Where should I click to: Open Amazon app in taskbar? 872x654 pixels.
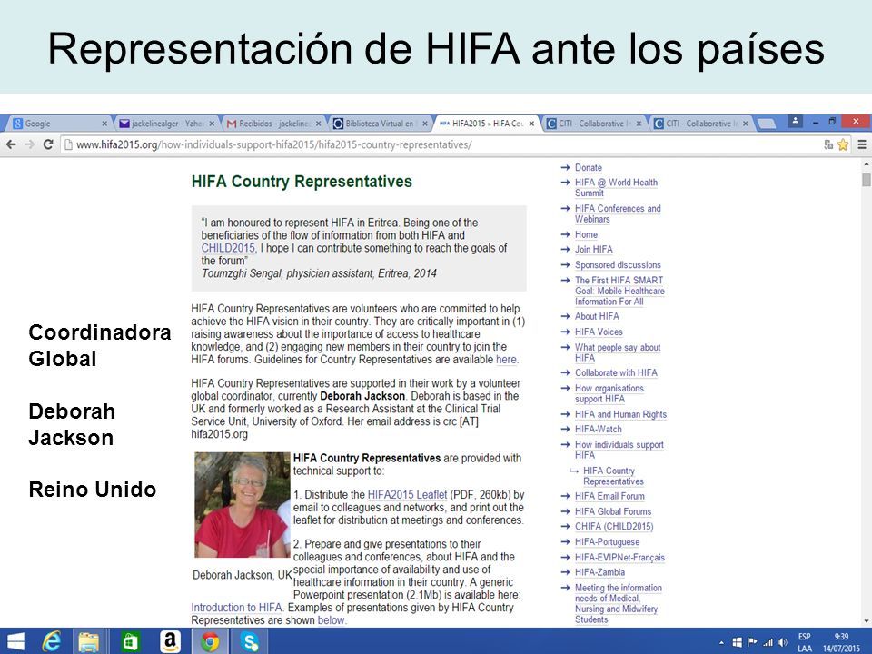tap(170, 642)
